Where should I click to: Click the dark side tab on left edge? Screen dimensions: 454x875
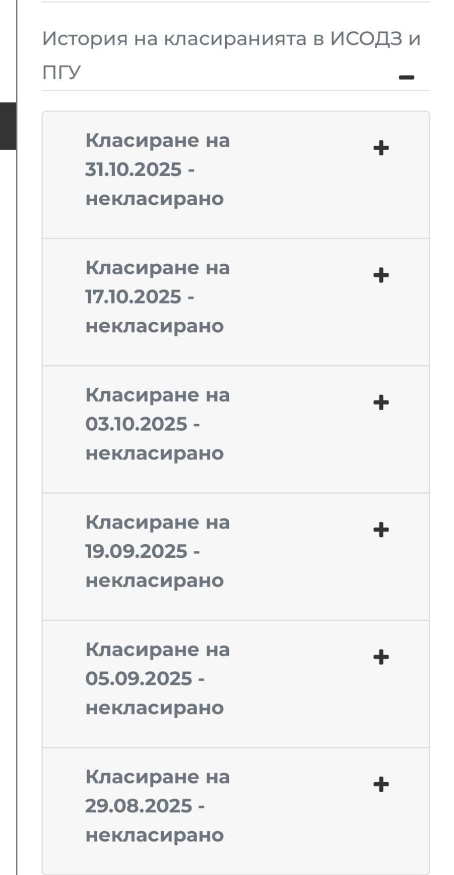(x=8, y=126)
